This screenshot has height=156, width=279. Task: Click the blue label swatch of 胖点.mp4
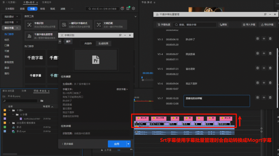[x=5, y=131]
